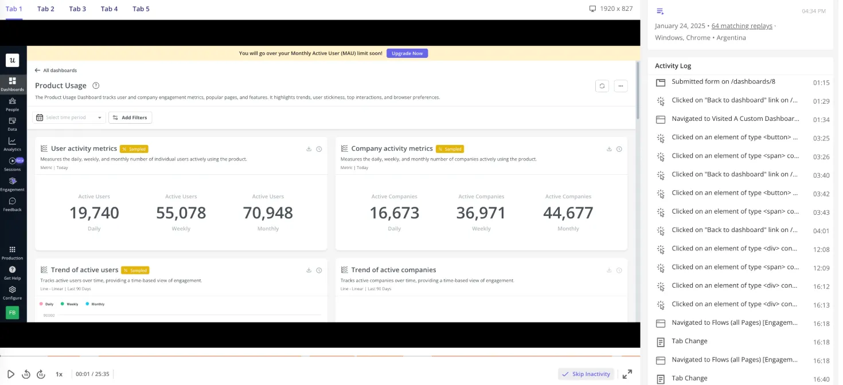843x385 pixels.
Task: Switch to Tab 1
Action: tap(14, 9)
